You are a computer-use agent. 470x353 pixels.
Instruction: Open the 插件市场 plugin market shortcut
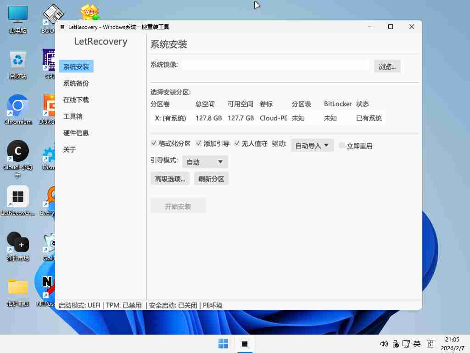pos(18,242)
